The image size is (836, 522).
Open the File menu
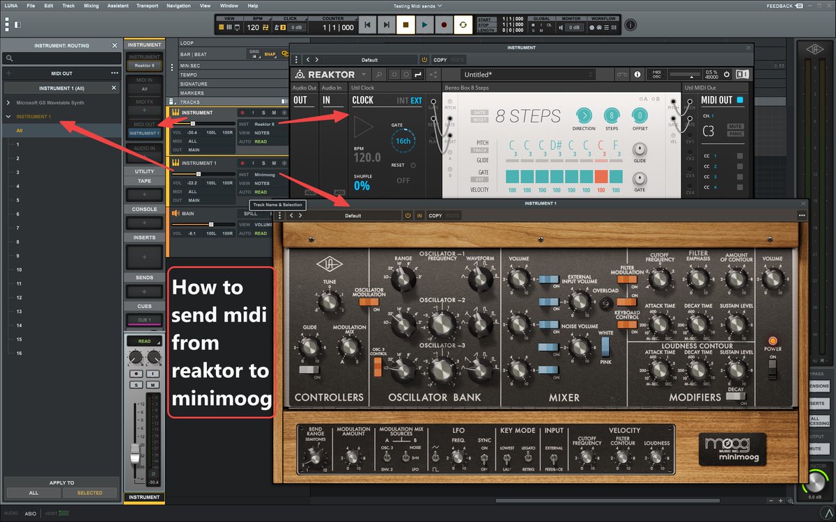pos(32,6)
